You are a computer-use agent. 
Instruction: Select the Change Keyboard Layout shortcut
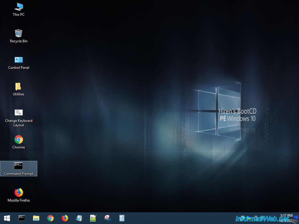pyautogui.click(x=19, y=118)
